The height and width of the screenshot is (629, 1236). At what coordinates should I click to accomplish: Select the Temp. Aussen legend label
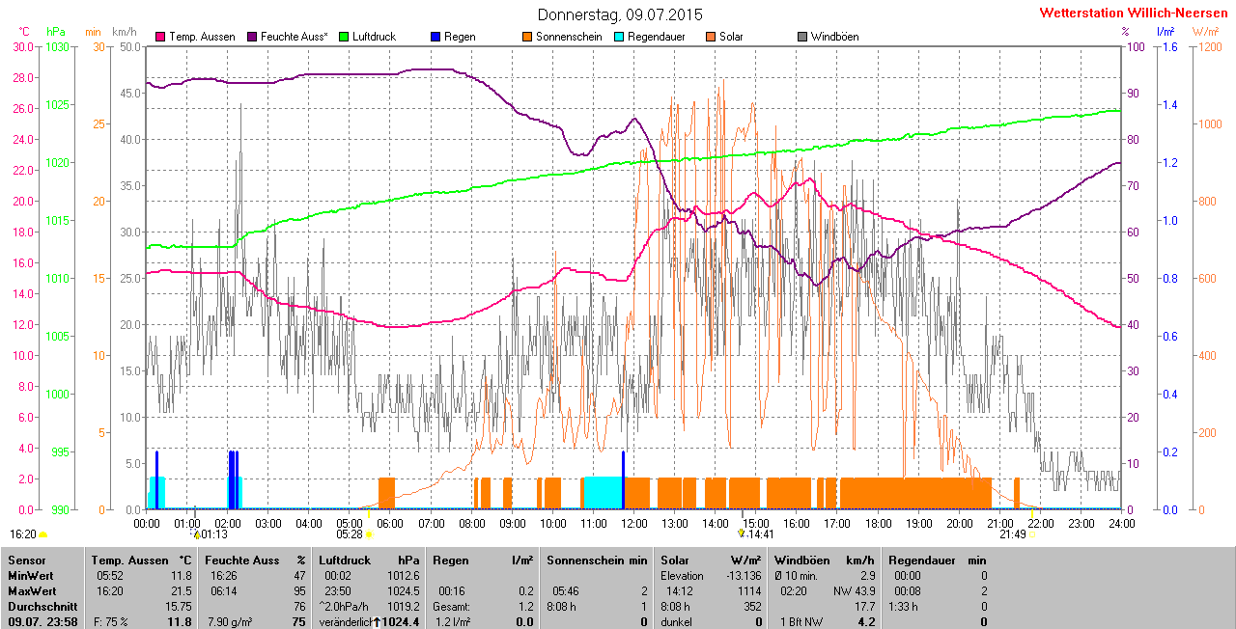click(202, 37)
